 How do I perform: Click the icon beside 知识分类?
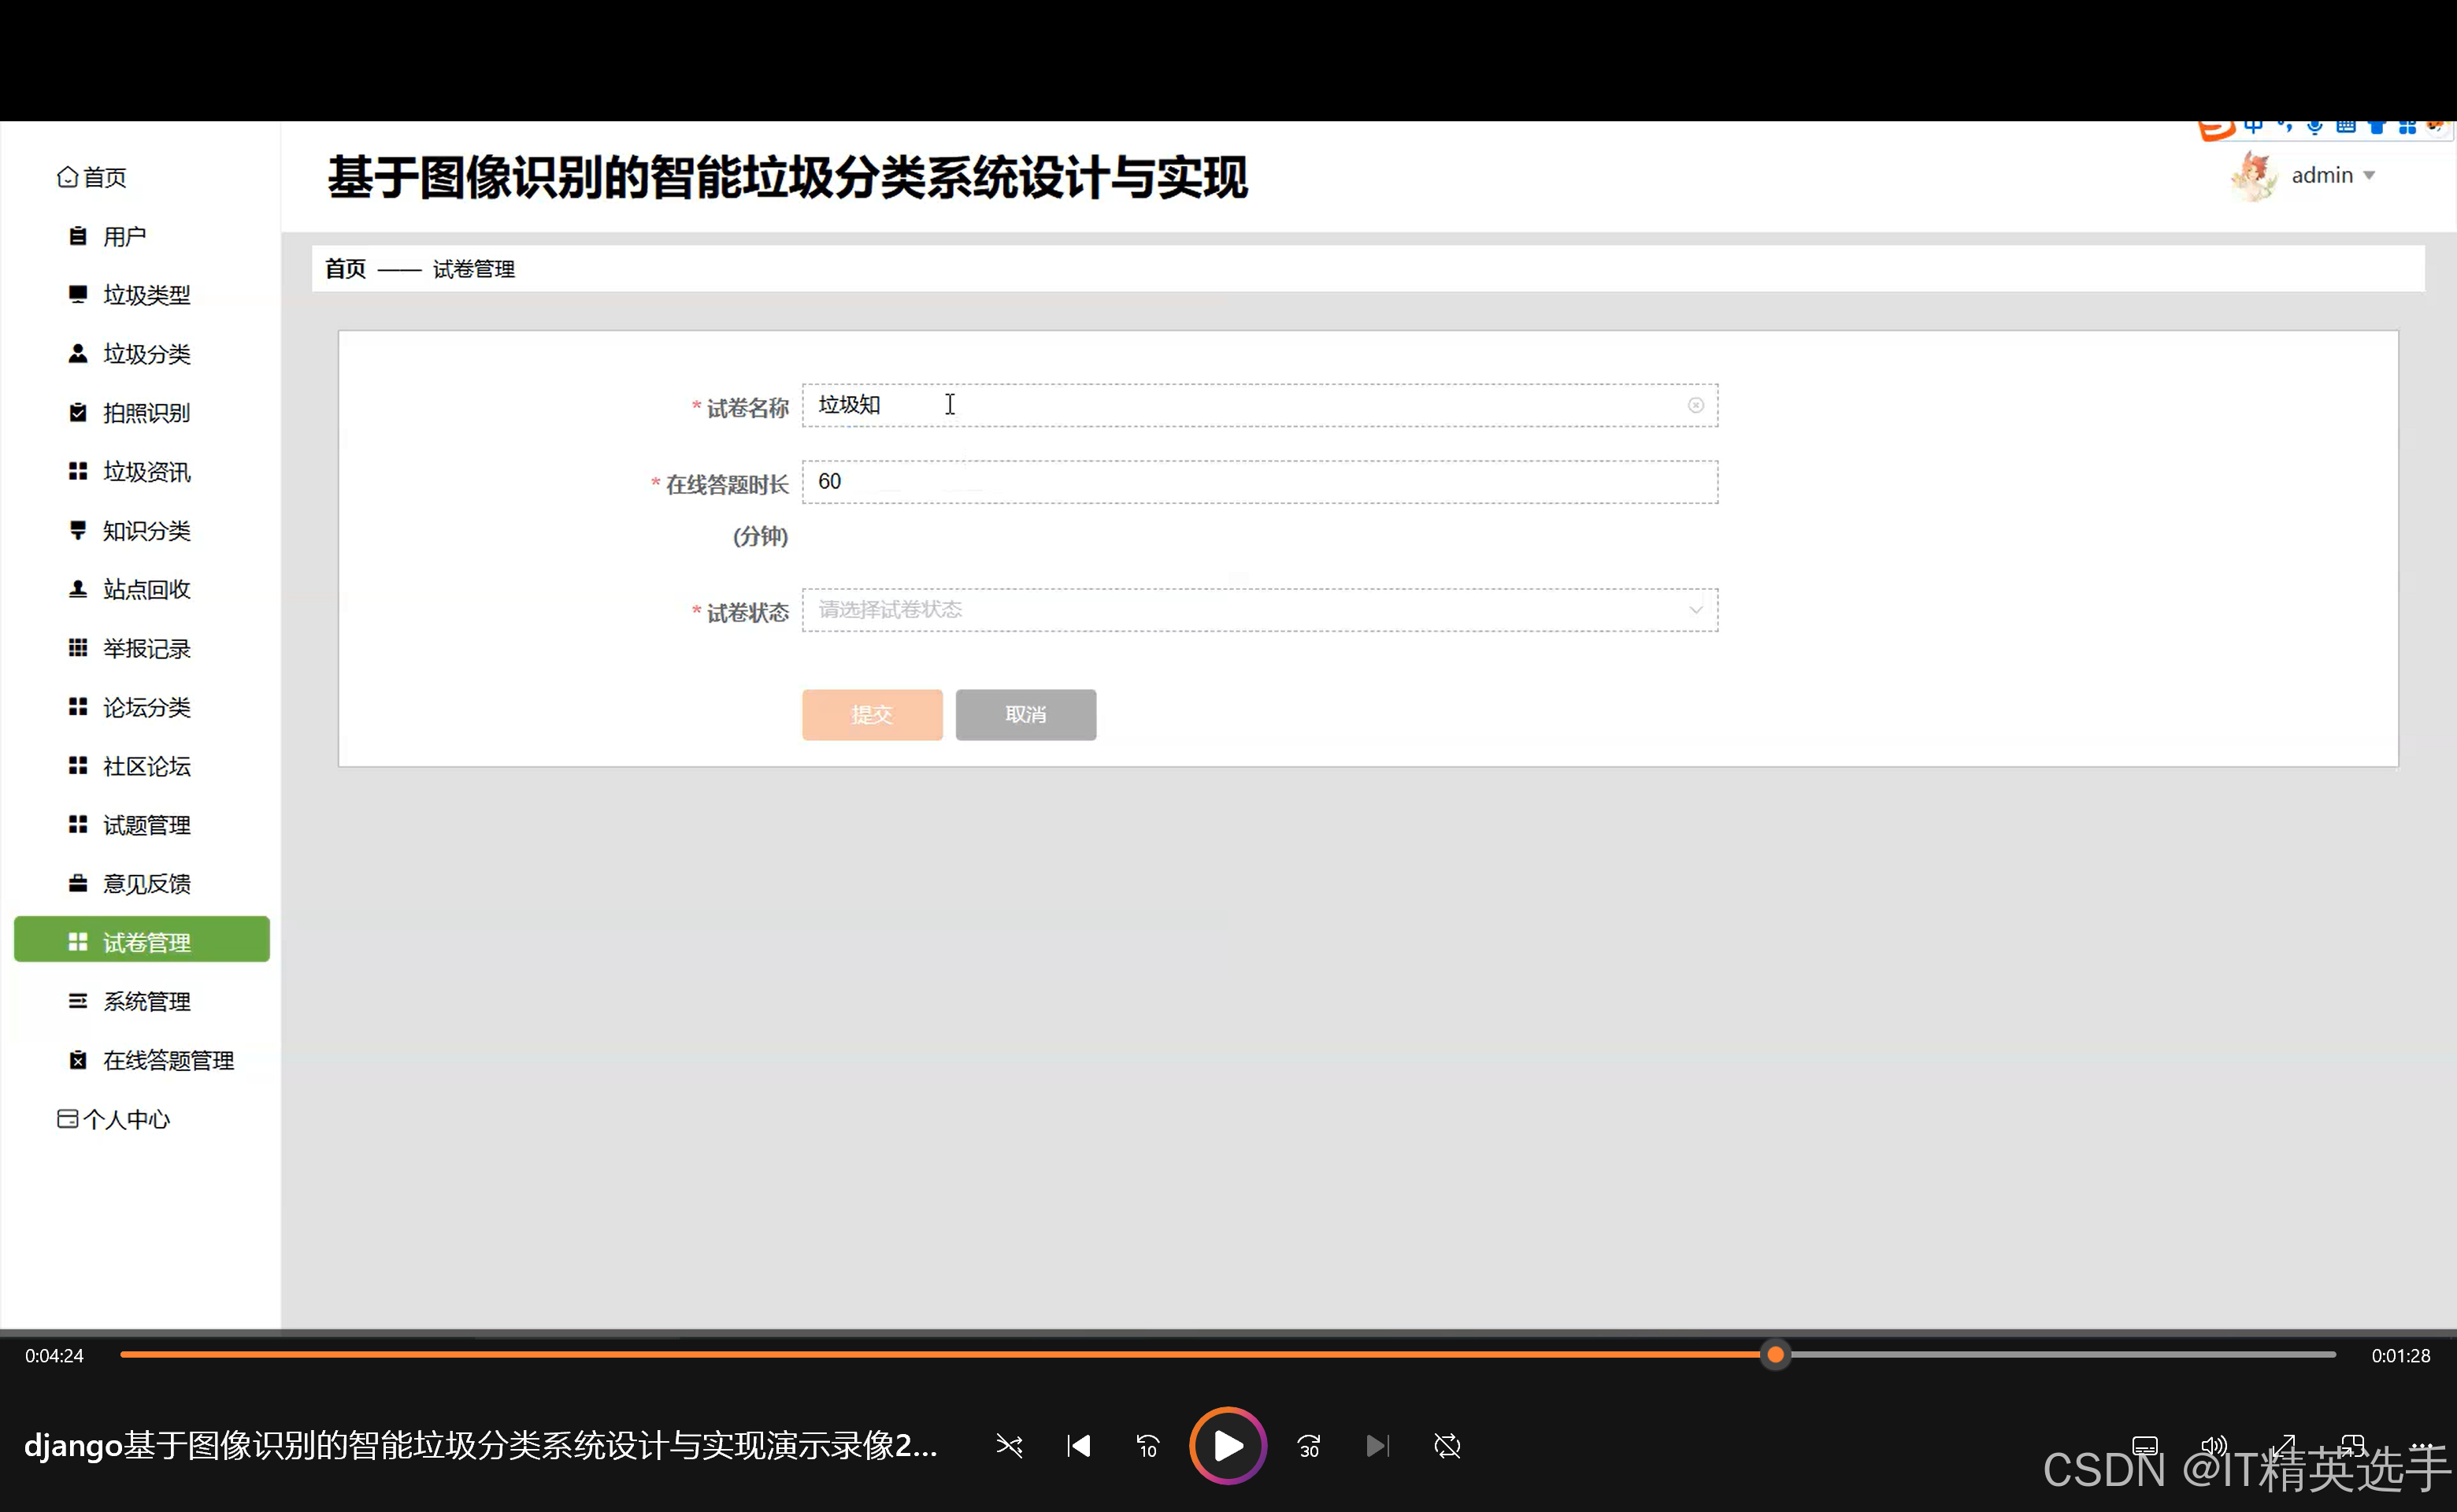tap(77, 530)
